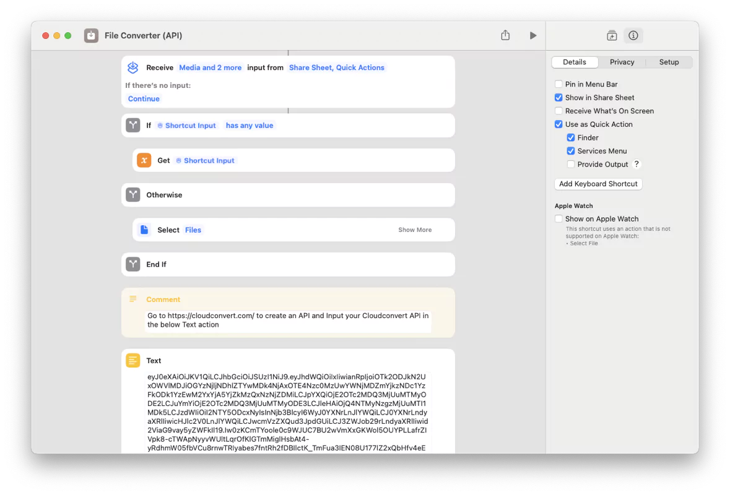The width and height of the screenshot is (730, 495).
Task: Click Add Keyboard Shortcut button
Action: [598, 184]
